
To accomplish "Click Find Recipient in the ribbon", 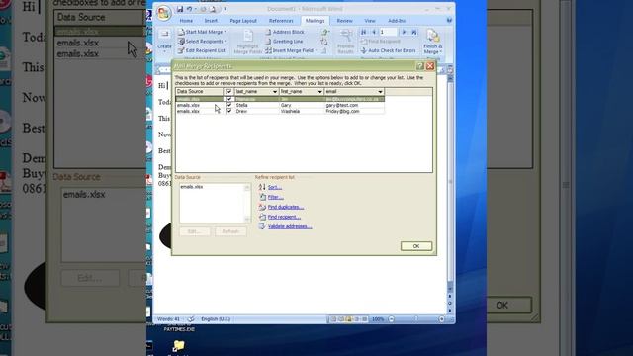I will pyautogui.click(x=380, y=42).
